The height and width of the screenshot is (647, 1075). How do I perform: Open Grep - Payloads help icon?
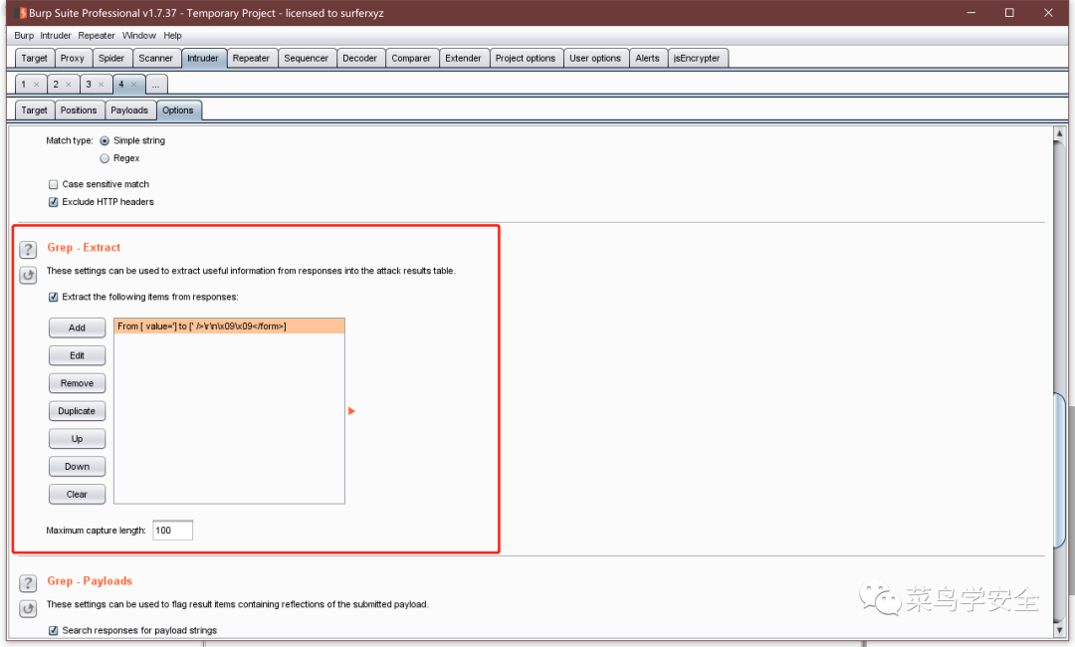click(28, 583)
